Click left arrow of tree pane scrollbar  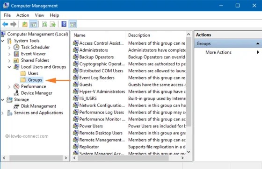click(4, 158)
